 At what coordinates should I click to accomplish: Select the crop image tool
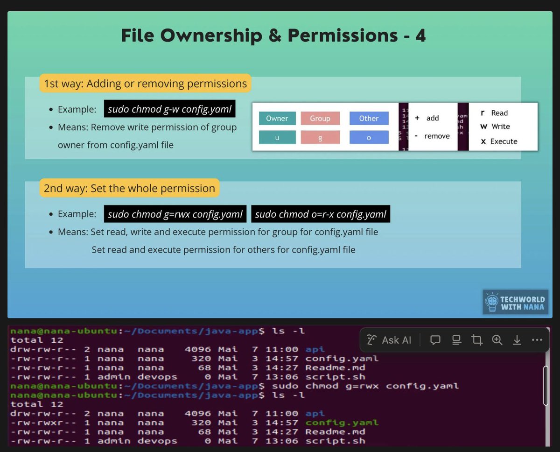477,340
